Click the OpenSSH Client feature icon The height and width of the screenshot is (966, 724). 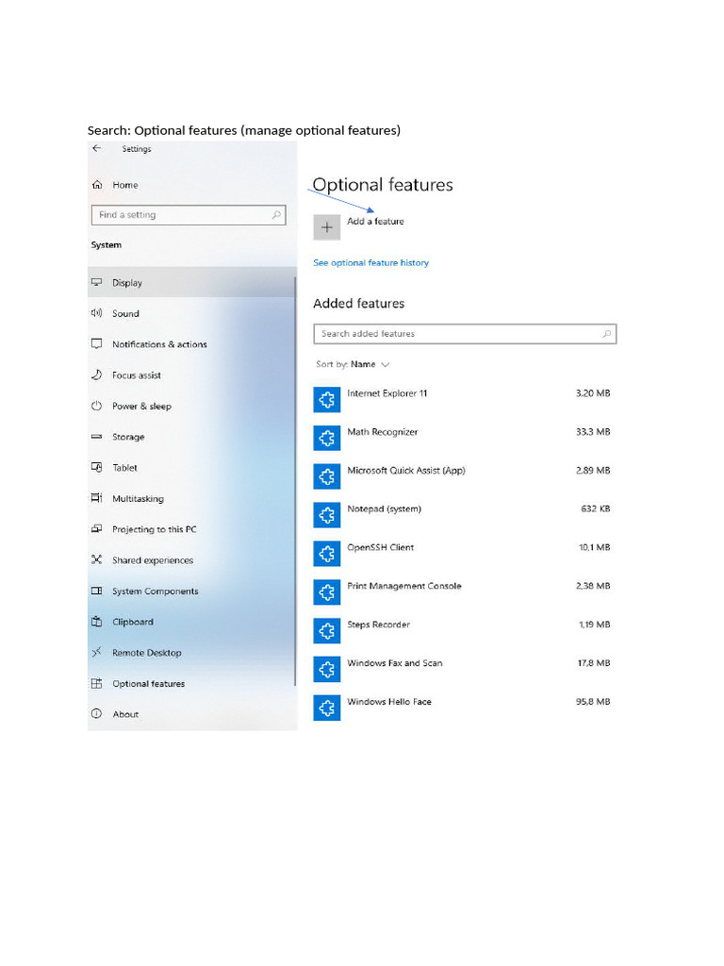click(x=327, y=553)
